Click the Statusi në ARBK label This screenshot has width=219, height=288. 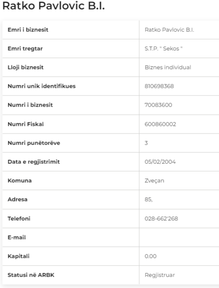(x=31, y=275)
